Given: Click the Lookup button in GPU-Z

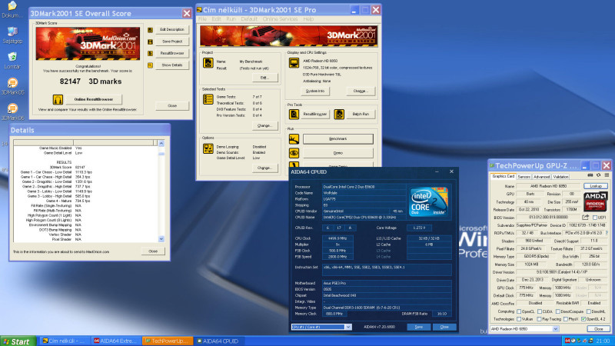Looking at the screenshot, I should tap(596, 186).
